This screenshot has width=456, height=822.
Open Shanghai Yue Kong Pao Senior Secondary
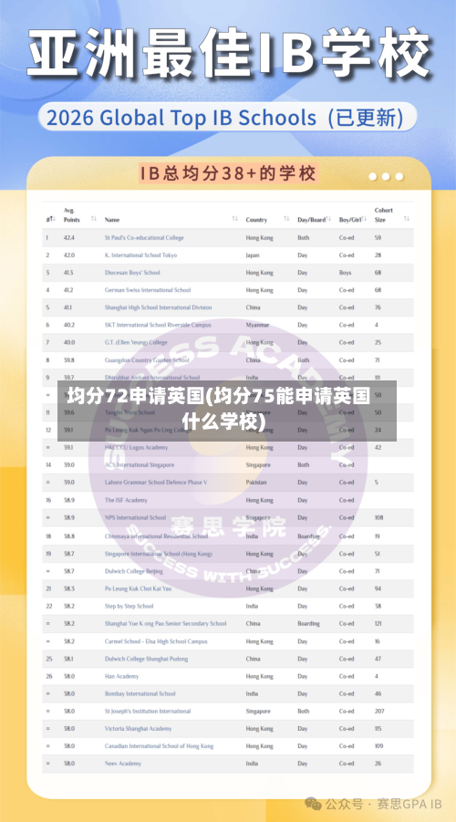(166, 624)
